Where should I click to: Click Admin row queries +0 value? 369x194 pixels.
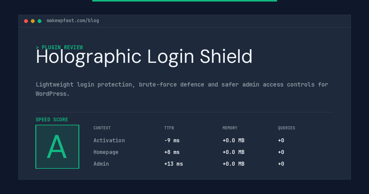281,164
